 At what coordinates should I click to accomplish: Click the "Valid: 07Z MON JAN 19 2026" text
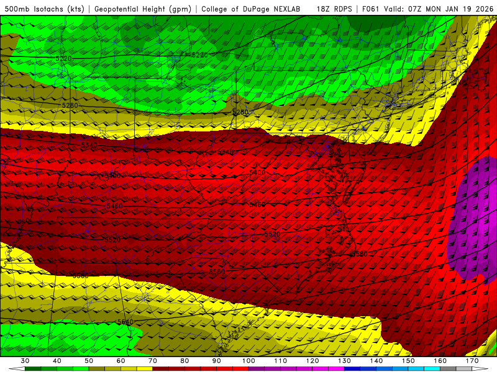coord(439,9)
